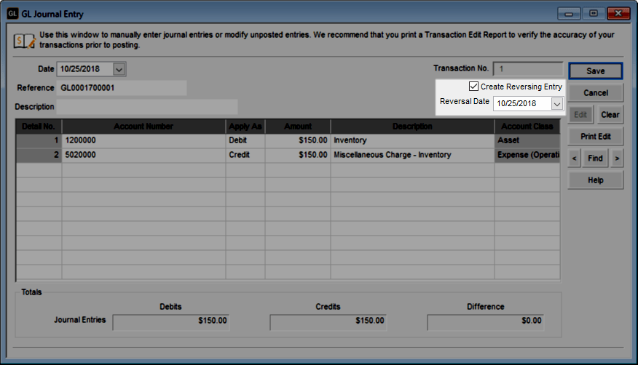Screen dimensions: 638x365
Task: Click the Apply As column header
Action: coord(245,127)
